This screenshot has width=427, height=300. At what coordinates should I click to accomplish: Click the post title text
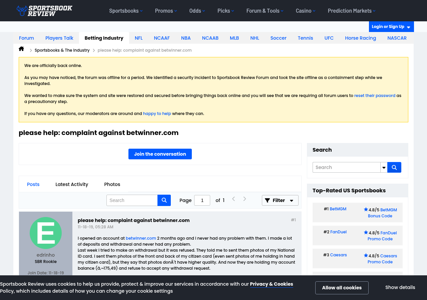[134, 220]
